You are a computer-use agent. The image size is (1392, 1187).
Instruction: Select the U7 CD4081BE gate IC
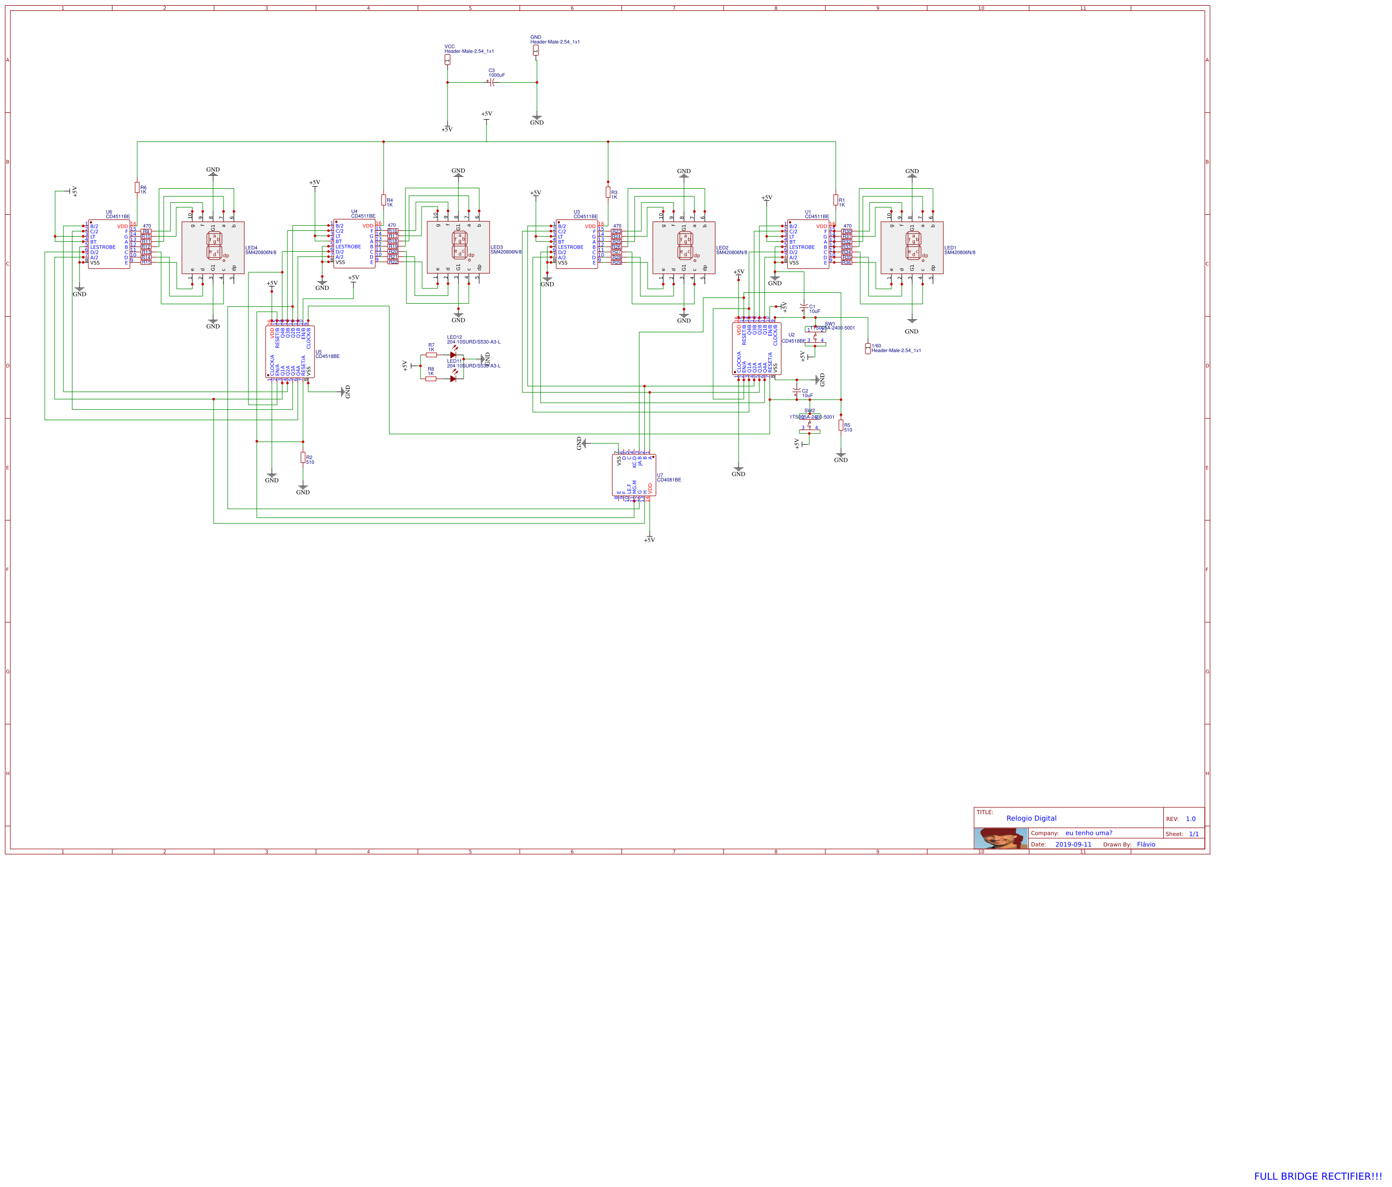coord(634,475)
